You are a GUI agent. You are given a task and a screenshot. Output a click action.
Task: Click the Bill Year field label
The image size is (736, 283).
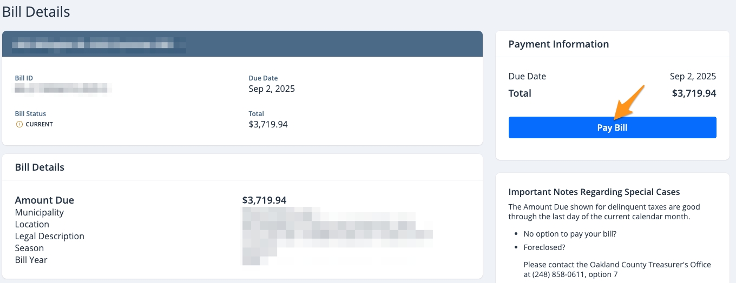pos(31,260)
